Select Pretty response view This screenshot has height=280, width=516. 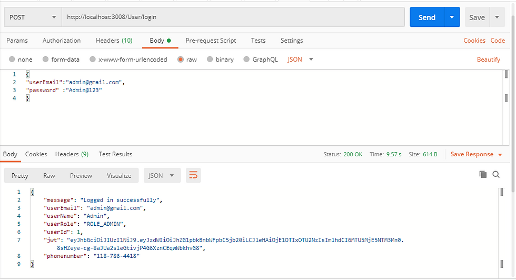20,175
